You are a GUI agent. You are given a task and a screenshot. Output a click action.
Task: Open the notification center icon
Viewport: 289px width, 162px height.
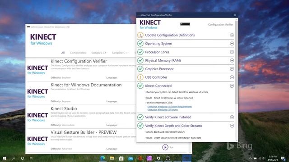tap(283, 158)
